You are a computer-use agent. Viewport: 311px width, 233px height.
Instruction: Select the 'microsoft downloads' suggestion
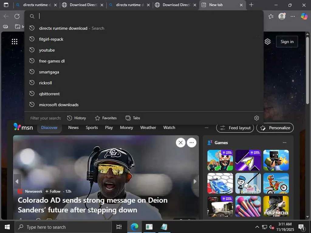point(144,105)
